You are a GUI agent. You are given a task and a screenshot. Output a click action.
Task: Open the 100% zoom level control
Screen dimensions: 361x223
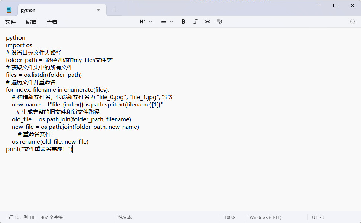230,217
